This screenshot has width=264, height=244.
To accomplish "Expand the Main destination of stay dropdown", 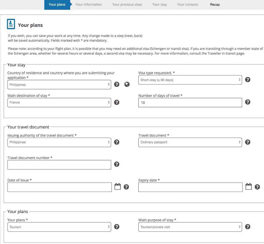I will [x=59, y=102].
